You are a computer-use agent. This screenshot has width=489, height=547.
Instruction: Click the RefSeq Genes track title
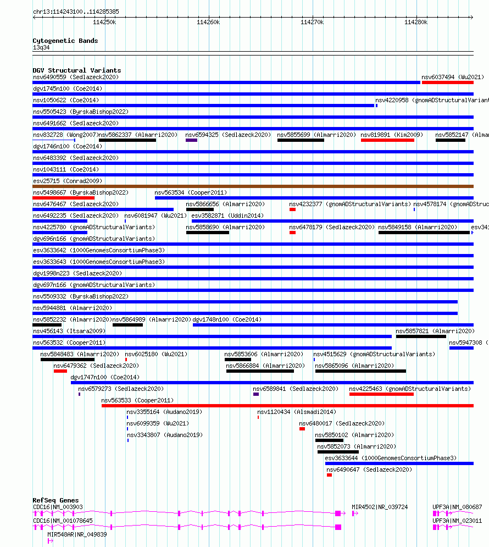pyautogui.click(x=55, y=500)
